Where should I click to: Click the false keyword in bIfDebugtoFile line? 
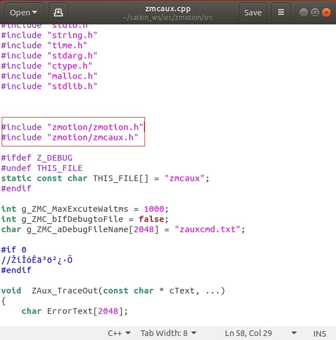tap(151, 219)
